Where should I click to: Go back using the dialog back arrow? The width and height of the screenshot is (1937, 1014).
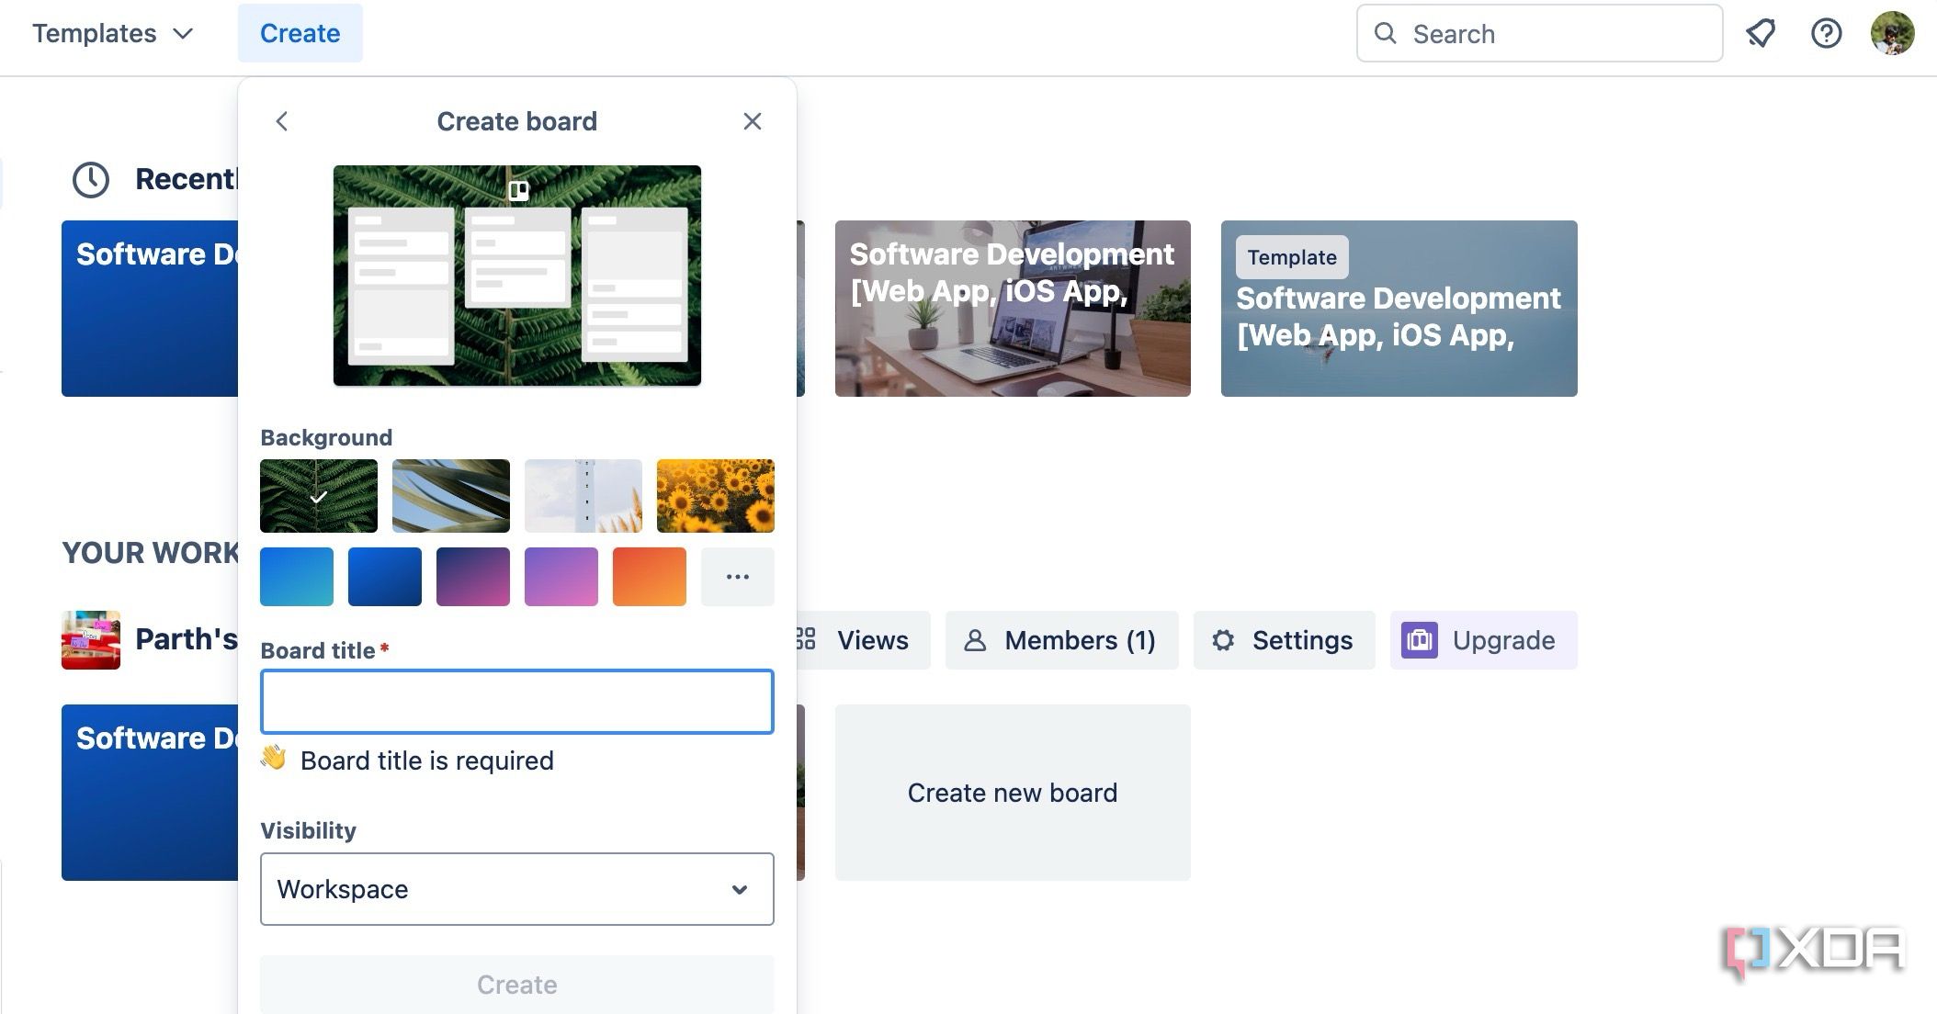click(282, 120)
